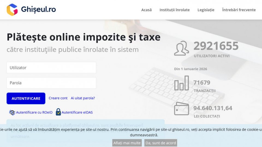Open Instituții înrolate page
Viewport: 262px width, 147px height.
tap(174, 10)
